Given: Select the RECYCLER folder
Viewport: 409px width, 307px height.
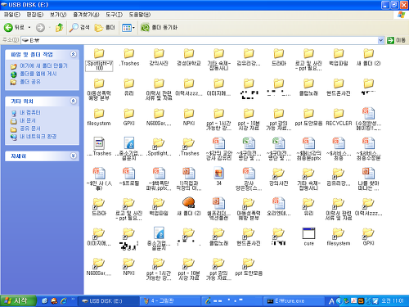Looking at the screenshot, I should [339, 113].
